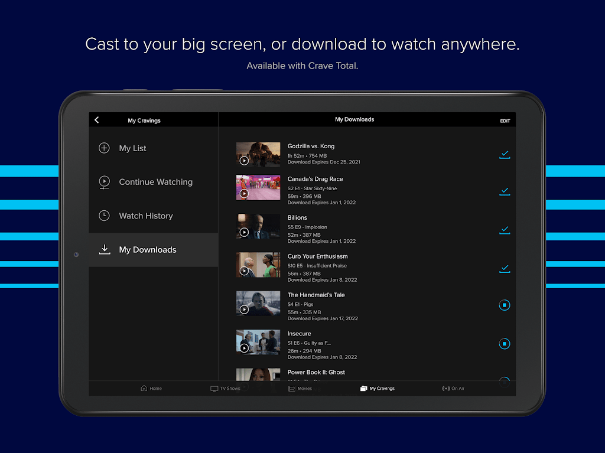Click downloaded checkmark for Curb Your Enthusiasm
Viewport: 605px width, 453px height.
(505, 269)
